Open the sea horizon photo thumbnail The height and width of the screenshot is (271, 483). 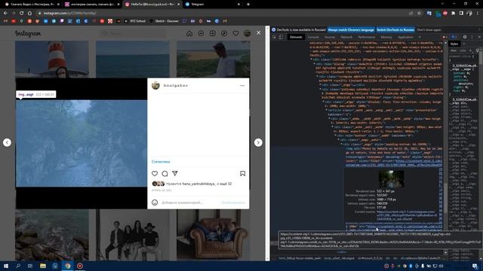point(133,59)
